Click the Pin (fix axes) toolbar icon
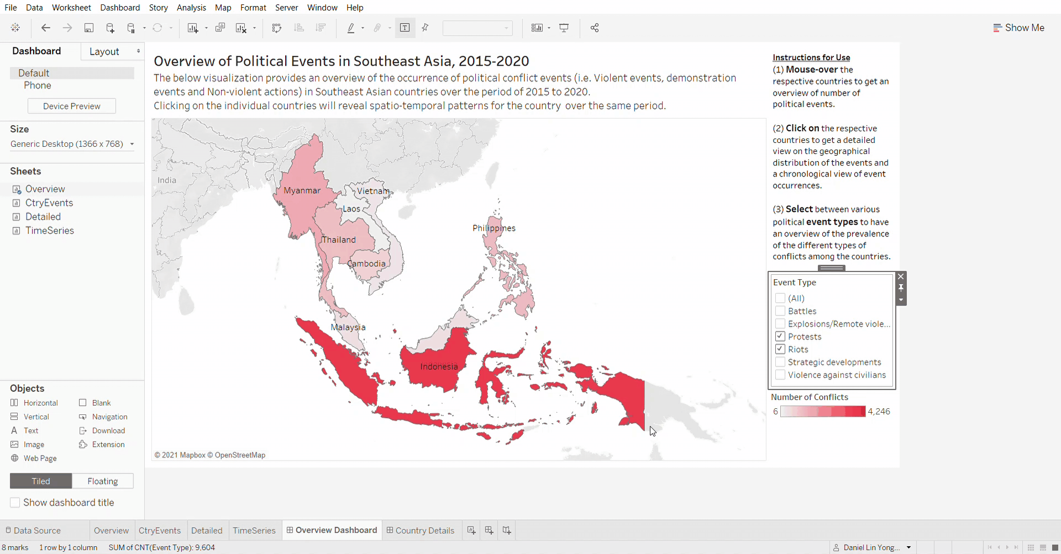 [426, 28]
